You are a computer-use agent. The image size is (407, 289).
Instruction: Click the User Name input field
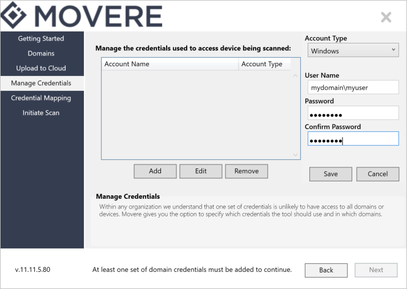tap(353, 87)
